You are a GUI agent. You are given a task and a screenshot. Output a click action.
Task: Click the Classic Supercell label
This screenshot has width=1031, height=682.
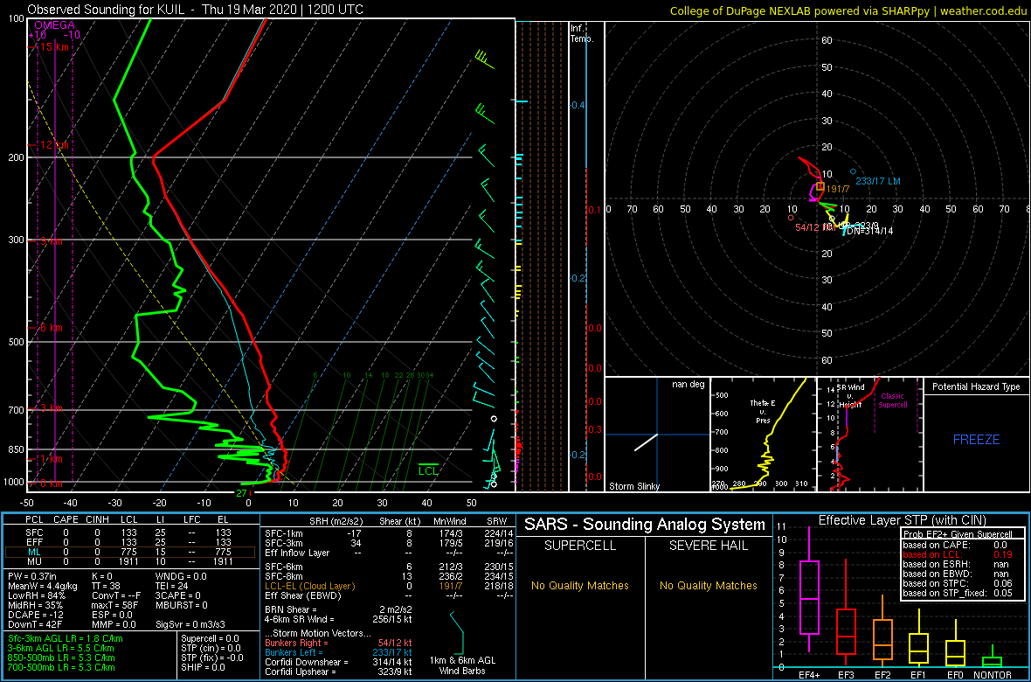click(894, 399)
